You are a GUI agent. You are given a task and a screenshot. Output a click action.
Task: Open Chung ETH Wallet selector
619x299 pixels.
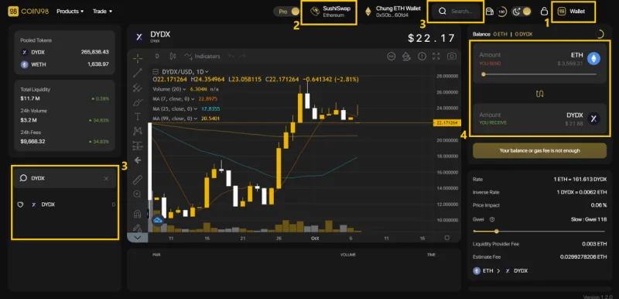(392, 12)
